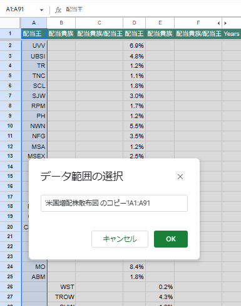Select cell TROW in column B
Viewport: 241px width, 306px height.
click(61, 297)
